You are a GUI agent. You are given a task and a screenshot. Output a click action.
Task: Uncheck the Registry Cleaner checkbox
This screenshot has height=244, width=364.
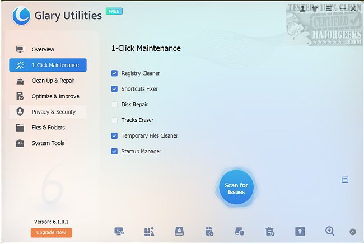point(114,73)
